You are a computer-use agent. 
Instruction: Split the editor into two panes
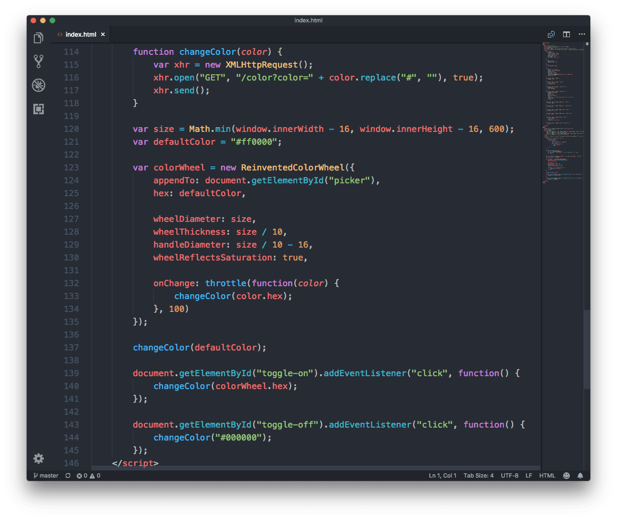[566, 34]
